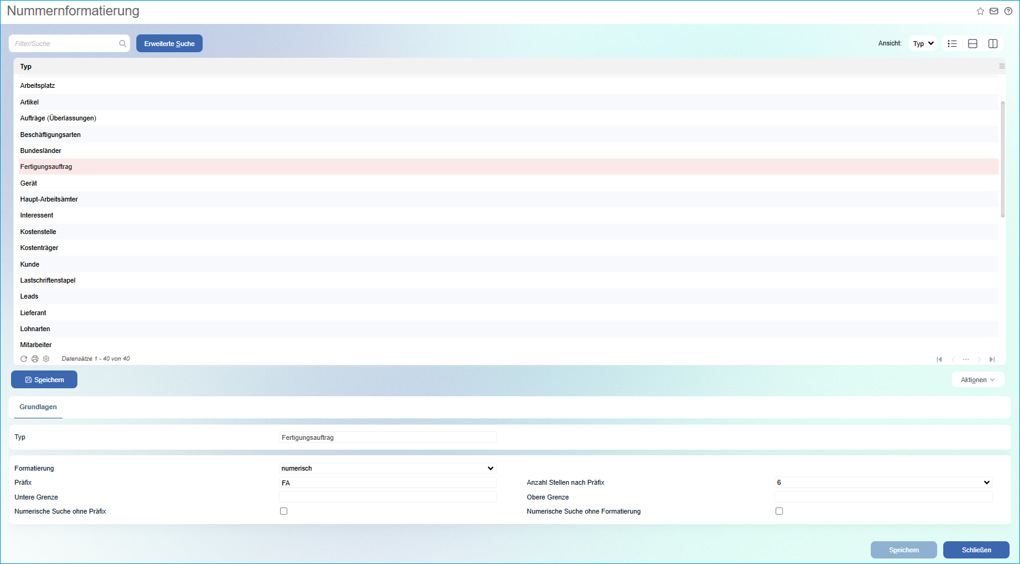Expand Anzahl Stellen nach Präfix dropdown
This screenshot has width=1020, height=564.
tap(882, 483)
